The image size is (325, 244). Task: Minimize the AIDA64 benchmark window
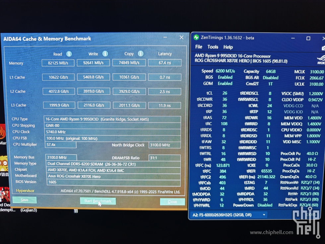pyautogui.click(x=165, y=37)
